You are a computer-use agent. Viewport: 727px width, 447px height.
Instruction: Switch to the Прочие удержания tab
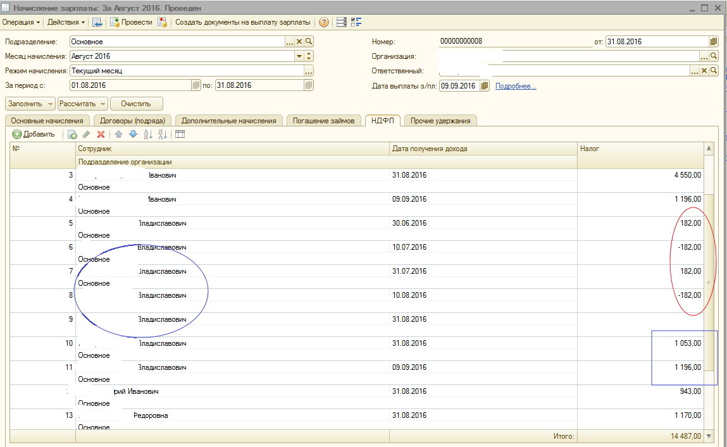point(440,121)
